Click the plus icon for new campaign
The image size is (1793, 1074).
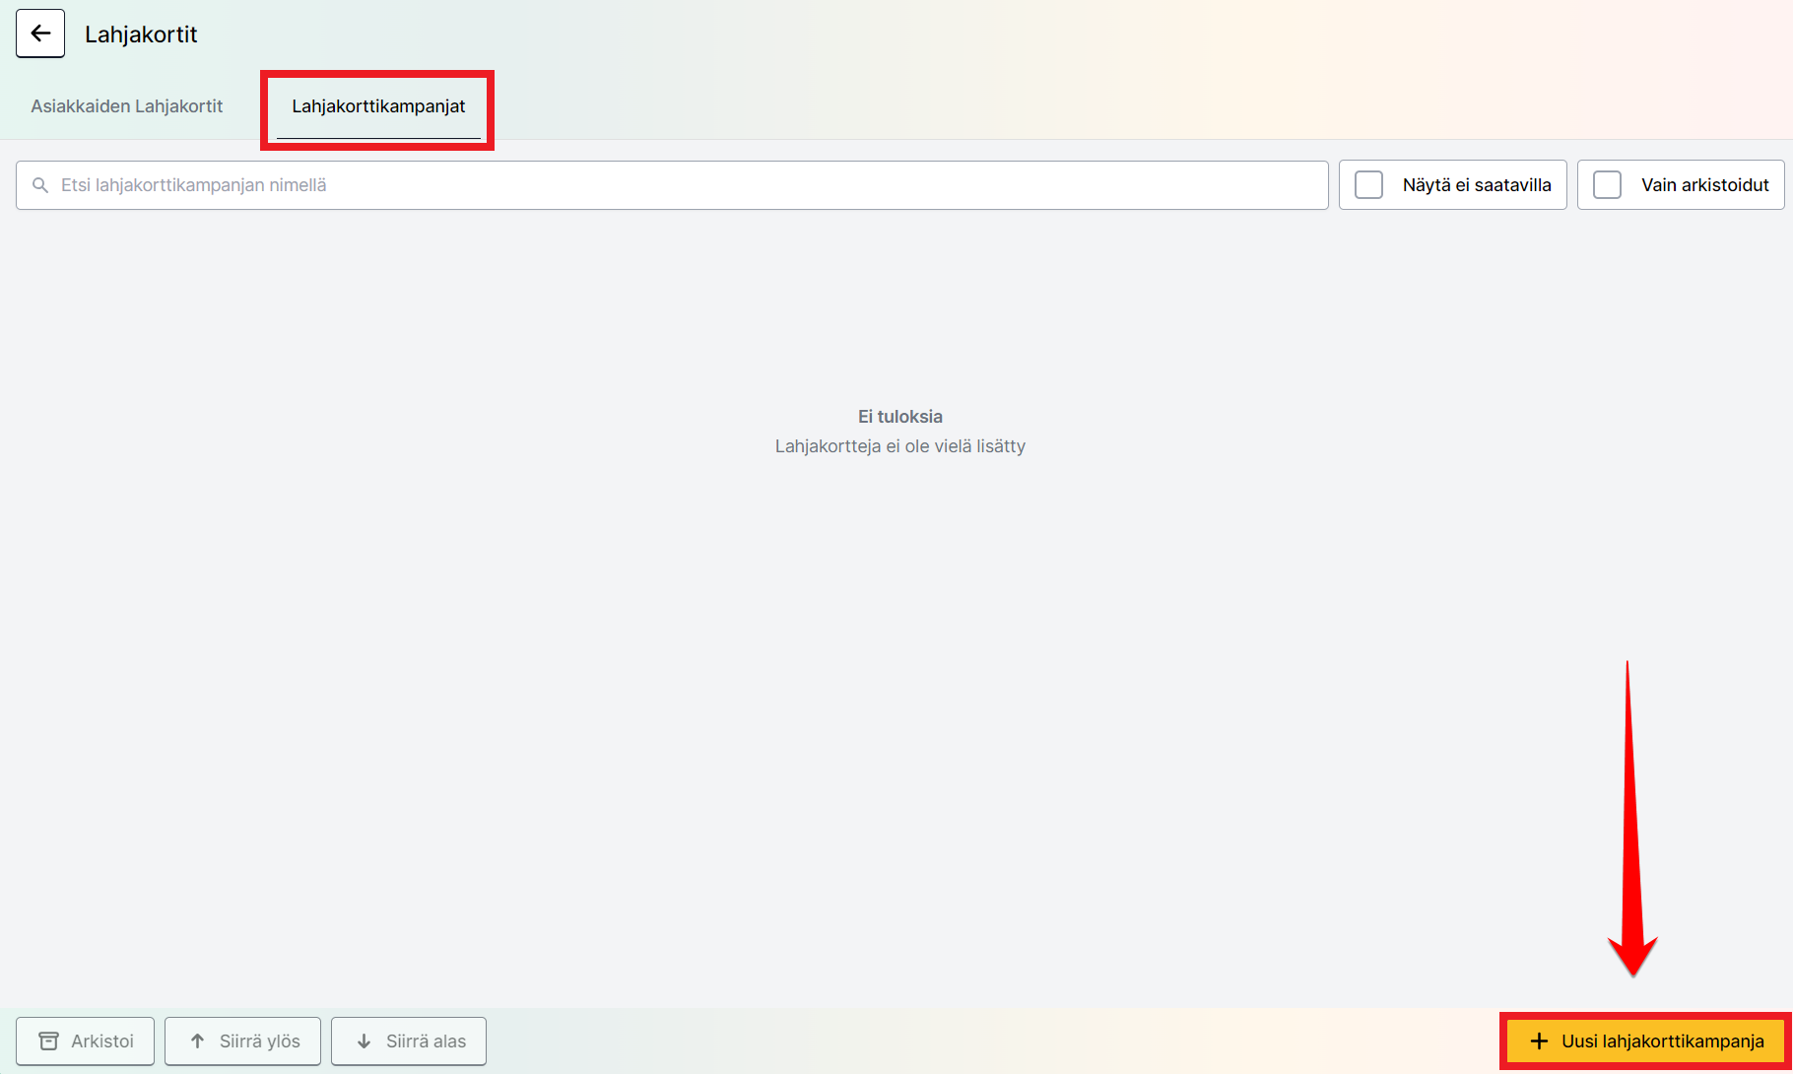coord(1539,1041)
